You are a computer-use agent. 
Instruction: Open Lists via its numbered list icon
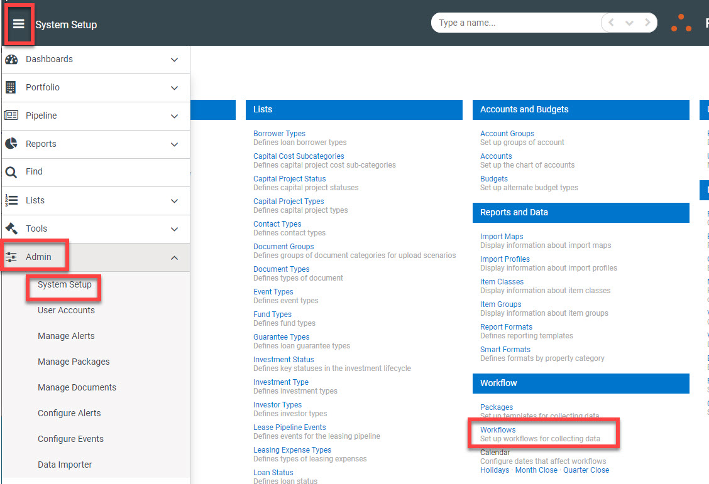11,200
